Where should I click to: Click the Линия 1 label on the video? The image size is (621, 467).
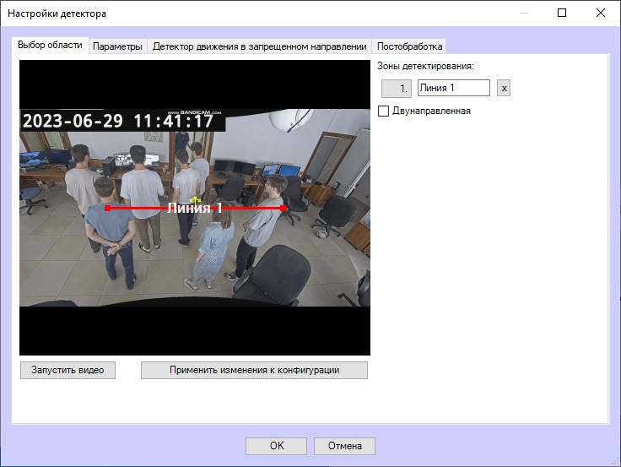pos(194,208)
